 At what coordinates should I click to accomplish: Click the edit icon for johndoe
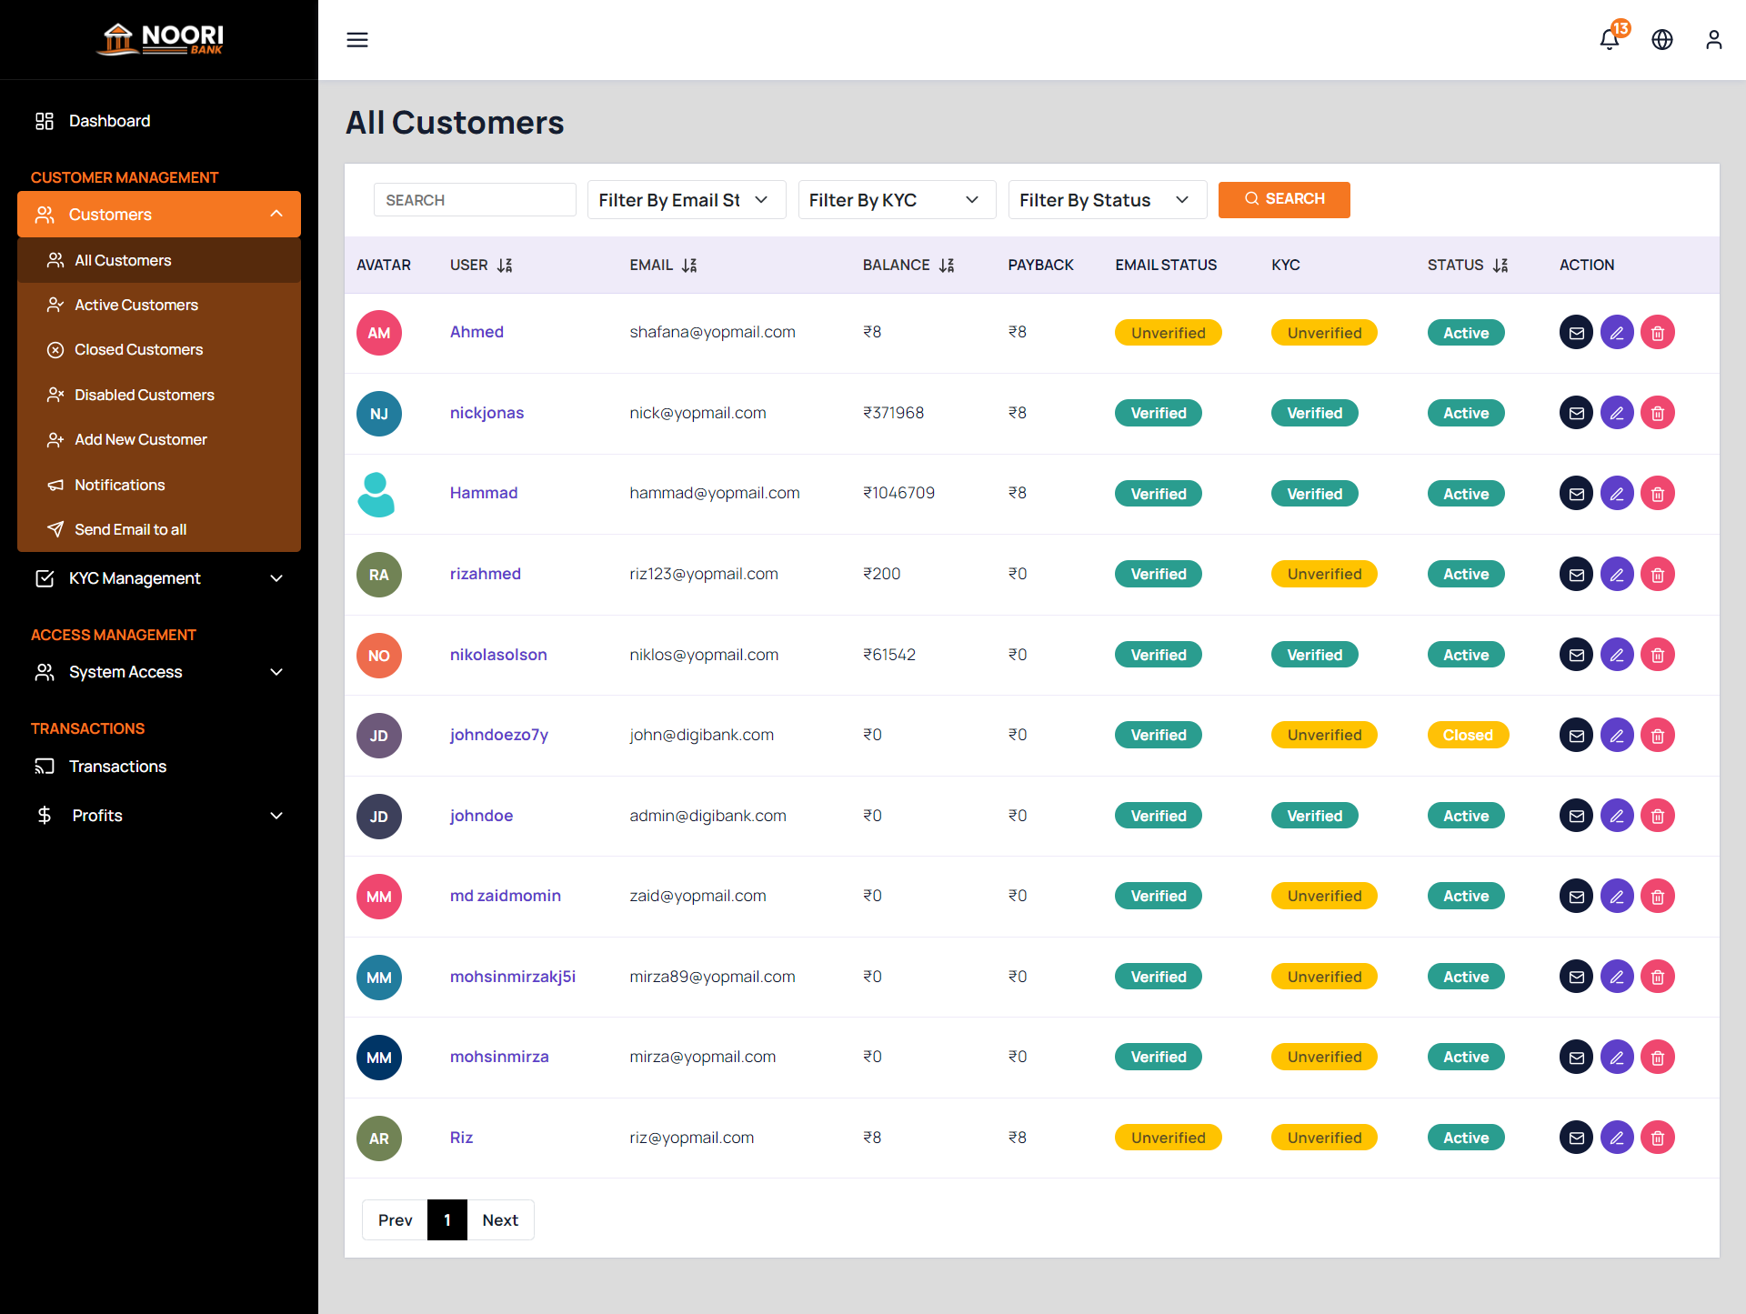[1617, 816]
